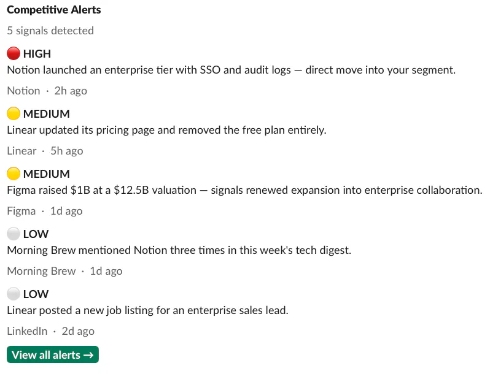Open the View all alerts button
Viewport: 490px width, 379px height.
coord(53,354)
